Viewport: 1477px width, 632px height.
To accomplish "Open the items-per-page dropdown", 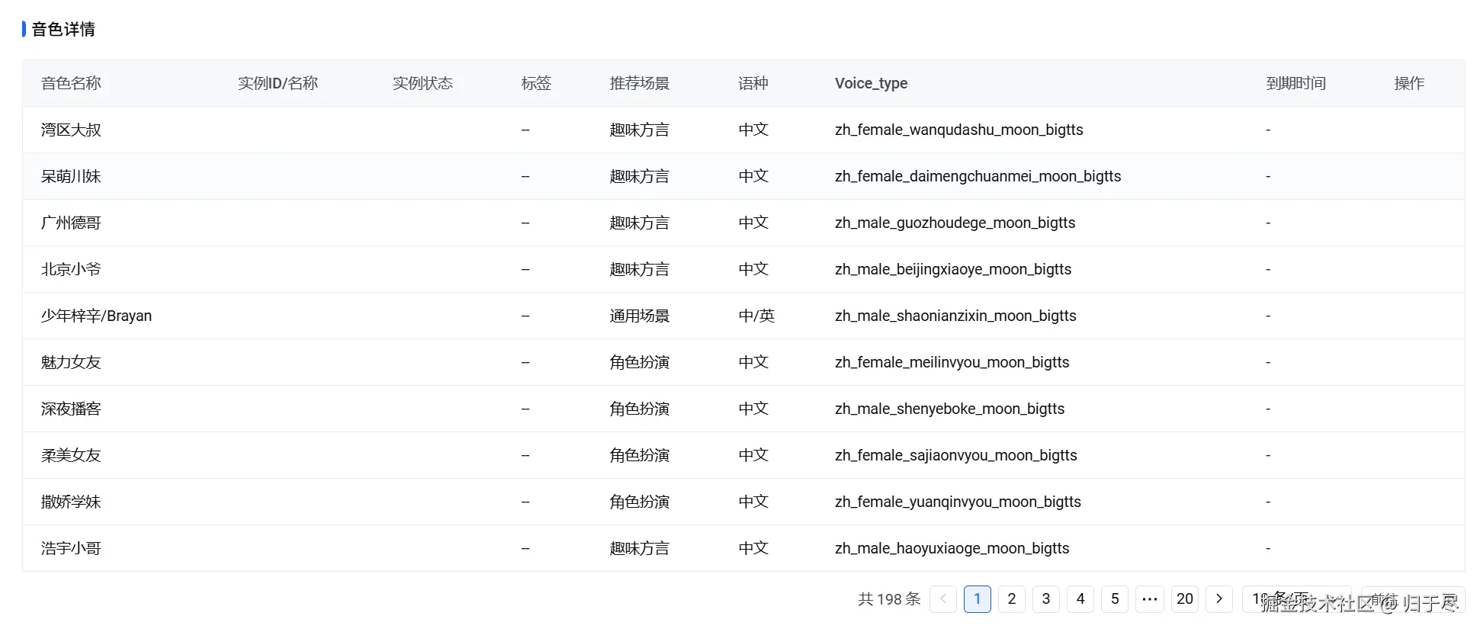I will click(1295, 599).
